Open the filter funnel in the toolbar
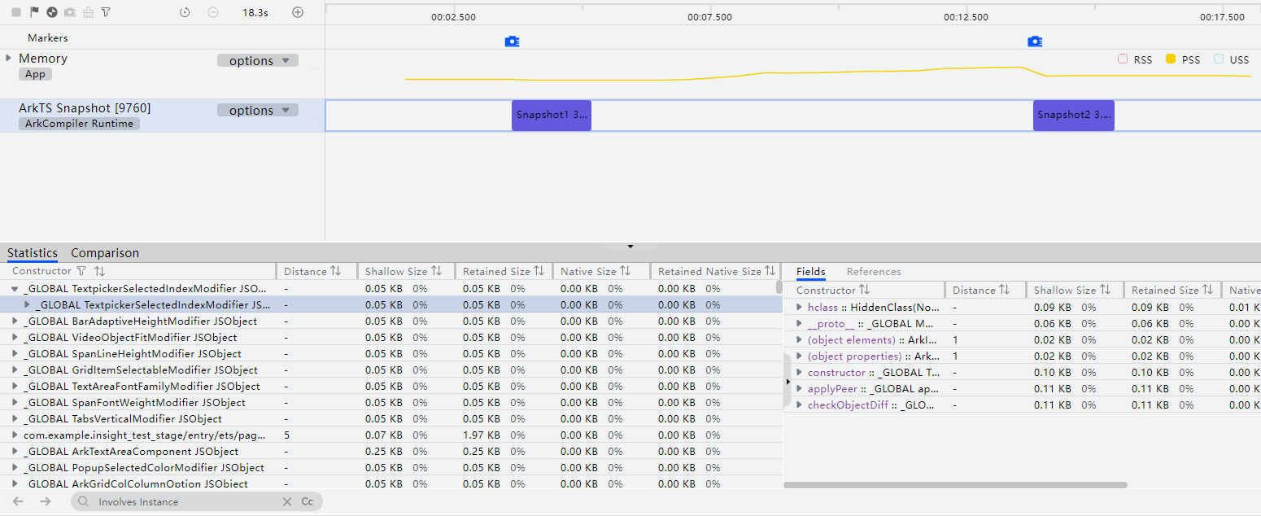 [x=106, y=12]
